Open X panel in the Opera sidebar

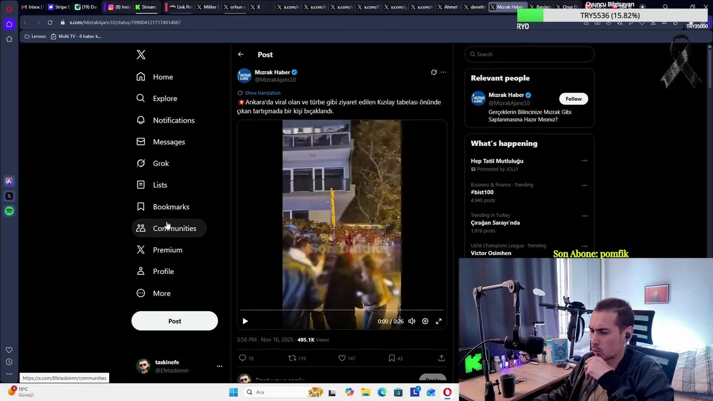[x=9, y=196]
